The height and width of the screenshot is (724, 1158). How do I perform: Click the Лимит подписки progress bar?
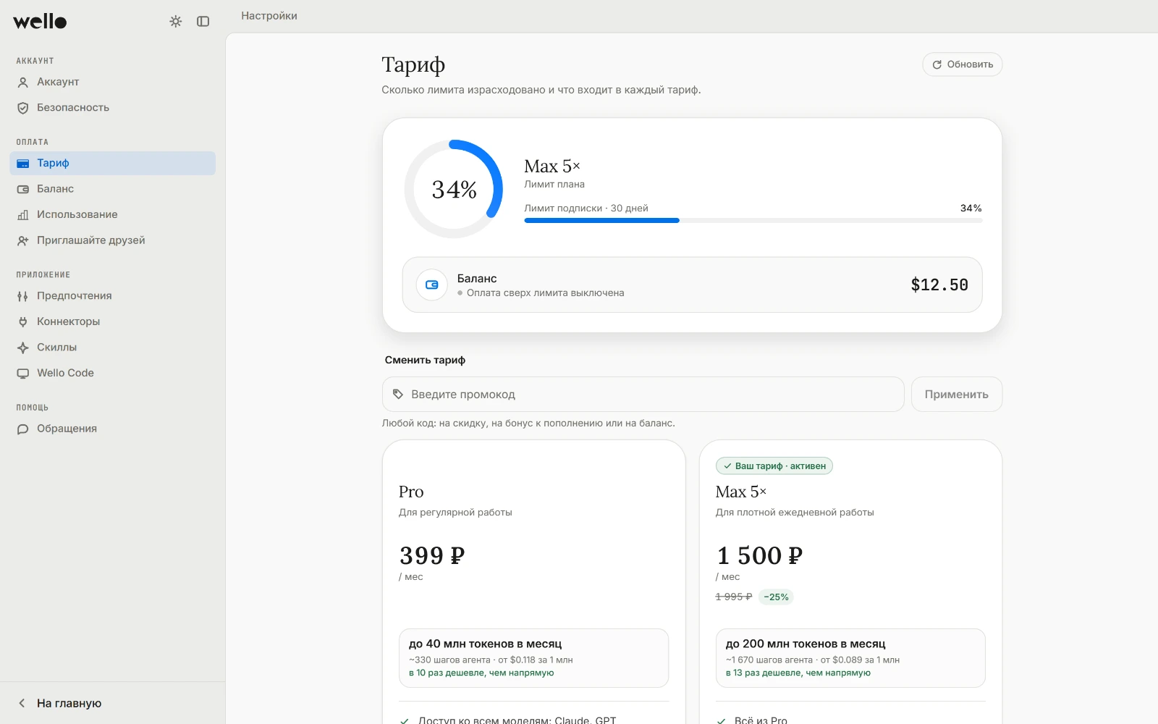[x=753, y=220]
